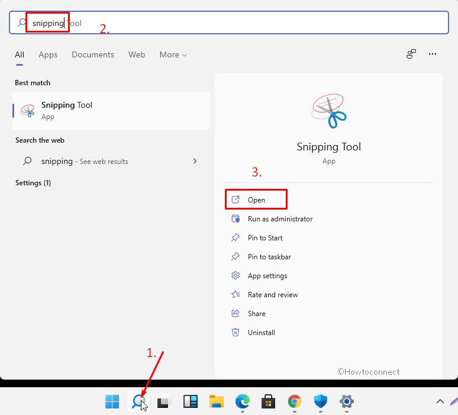Click the Search the web heading
Image resolution: width=458 pixels, height=415 pixels.
[40, 140]
